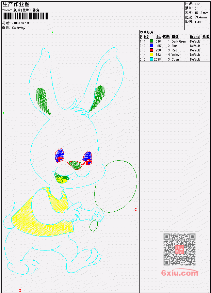Click 'Default' brand in the Cyan row
This screenshot has height=293, width=211.
[195, 60]
